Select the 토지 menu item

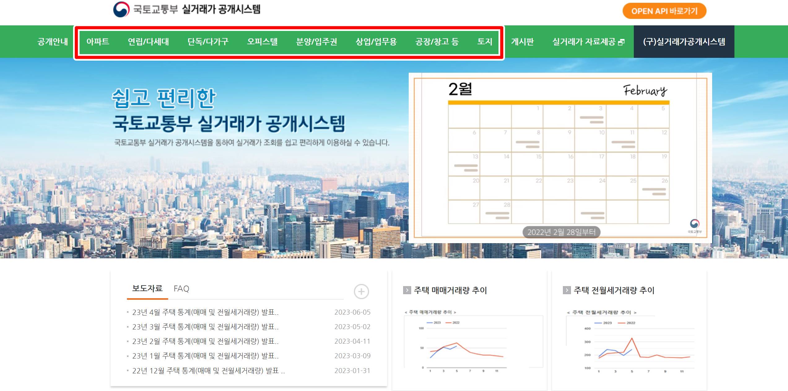[485, 41]
